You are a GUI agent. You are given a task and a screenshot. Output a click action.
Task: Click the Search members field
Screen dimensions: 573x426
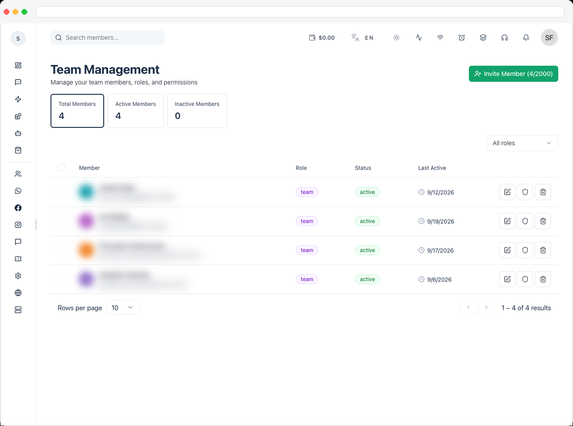click(108, 38)
